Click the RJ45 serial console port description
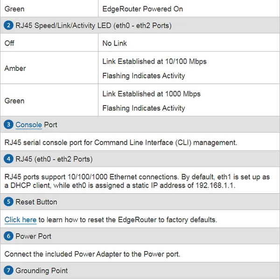This screenshot has width=280, height=280. point(121,142)
